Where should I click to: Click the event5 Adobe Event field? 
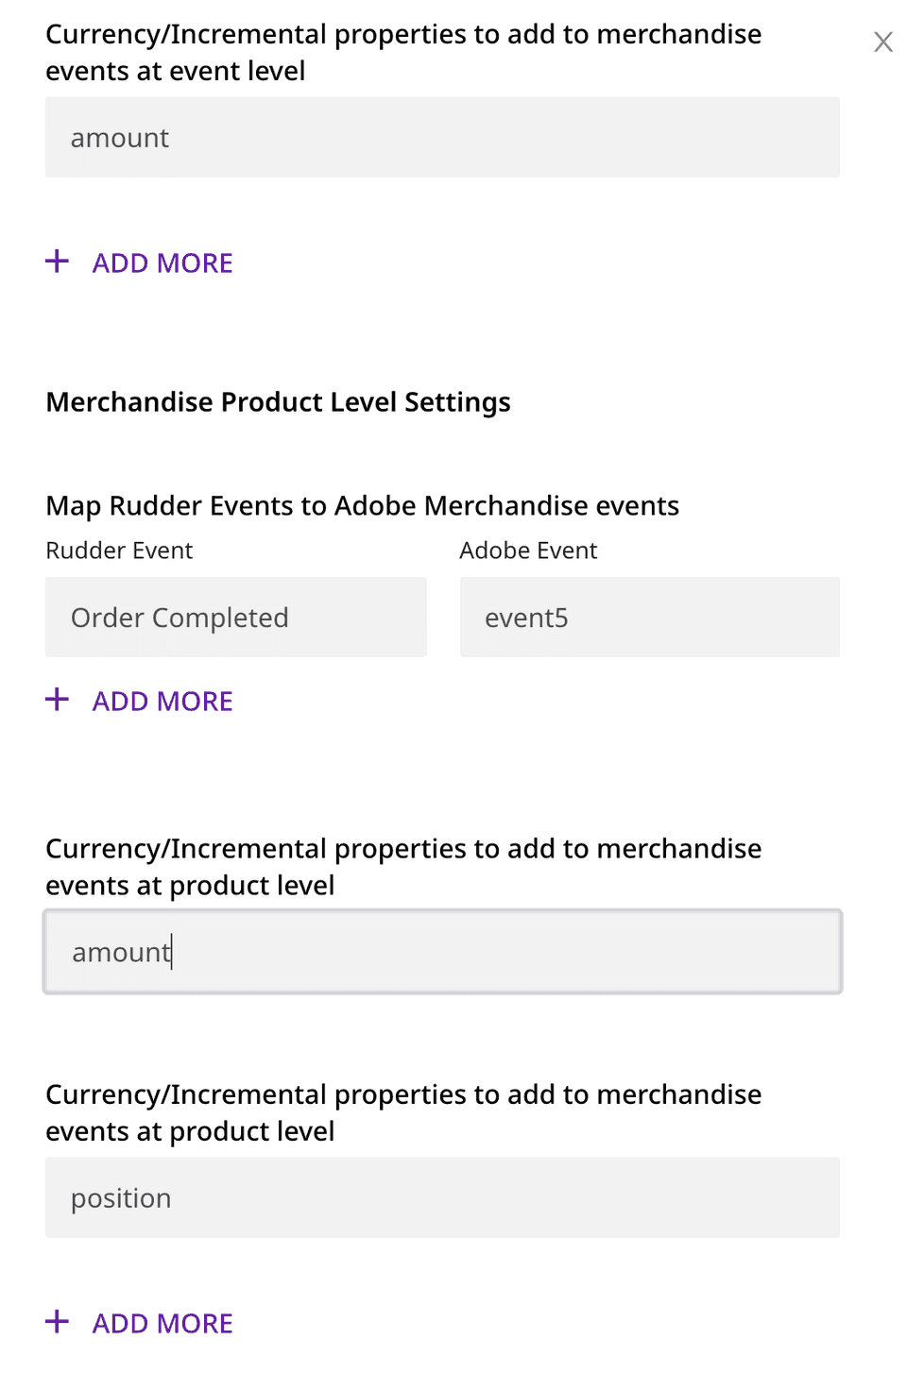(x=649, y=618)
